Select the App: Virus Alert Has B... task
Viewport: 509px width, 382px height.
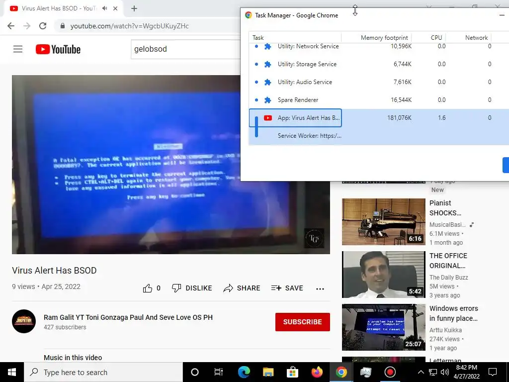click(x=379, y=118)
